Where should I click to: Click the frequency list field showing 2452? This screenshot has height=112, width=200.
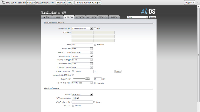[104, 71]
